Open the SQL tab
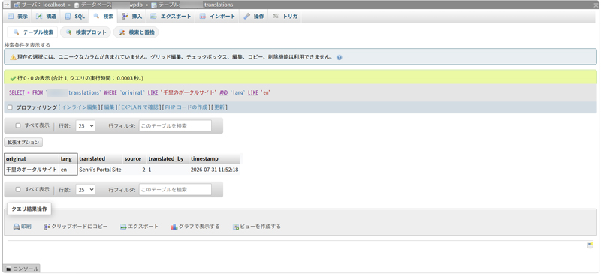This screenshot has height=274, width=601. tap(74, 17)
